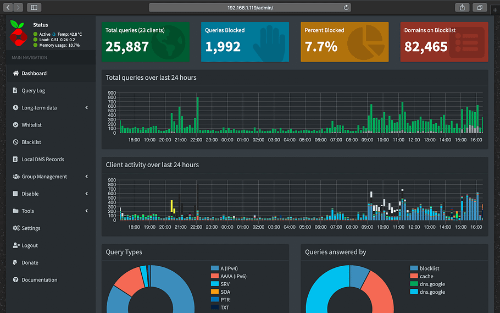
Task: Toggle PTR legend color swatch
Action: (215, 300)
